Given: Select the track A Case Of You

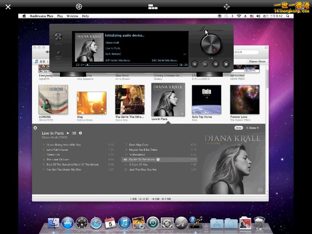Looking at the screenshot, I should tap(138, 165).
